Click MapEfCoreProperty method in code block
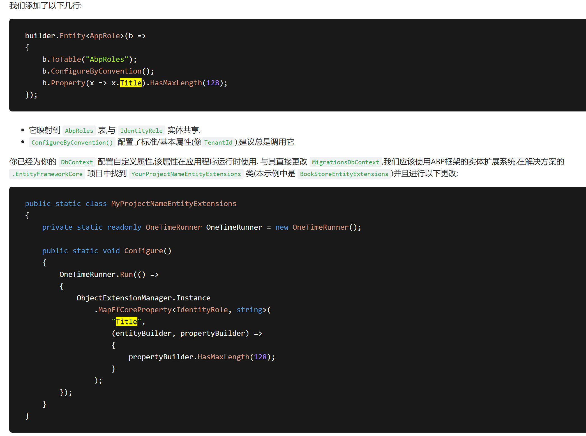Image resolution: width=586 pixels, height=436 pixels. pos(135,310)
